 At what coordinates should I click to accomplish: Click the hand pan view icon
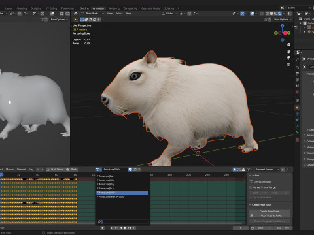click(x=288, y=52)
